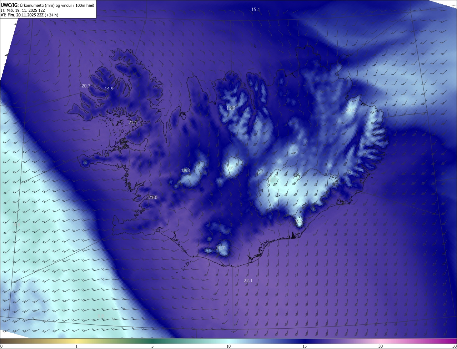Click the 'UWC/IG: Úrkomumætti (mm)' title line
The image size is (457, 349).
coord(48,5)
